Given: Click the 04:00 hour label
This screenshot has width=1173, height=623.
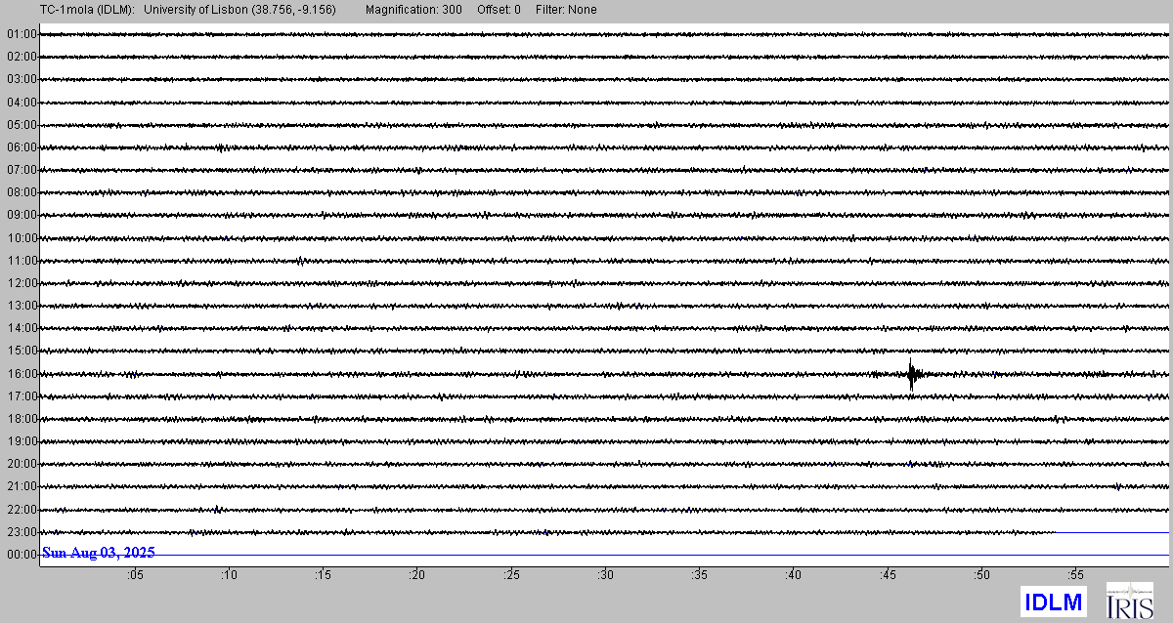Looking at the screenshot, I should 22,102.
